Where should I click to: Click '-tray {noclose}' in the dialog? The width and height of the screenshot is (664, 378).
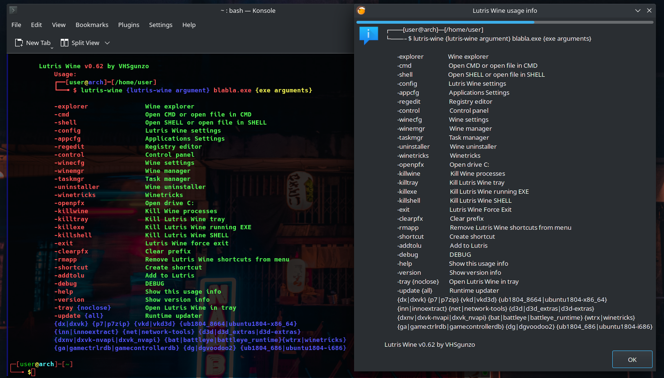click(418, 281)
